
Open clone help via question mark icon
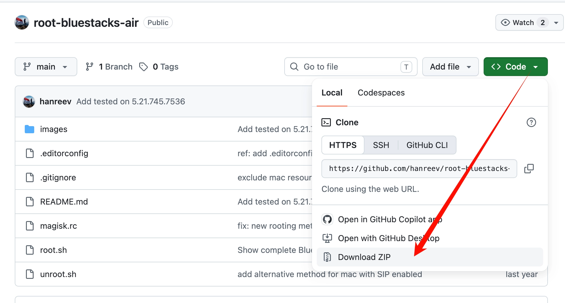[x=531, y=122]
